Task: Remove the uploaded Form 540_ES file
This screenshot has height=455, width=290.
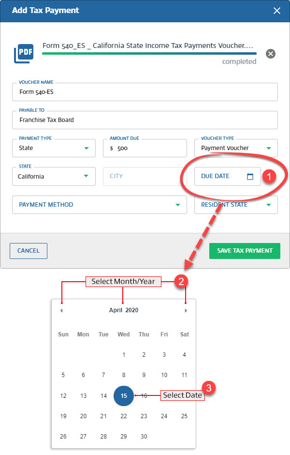Action: 270,54
